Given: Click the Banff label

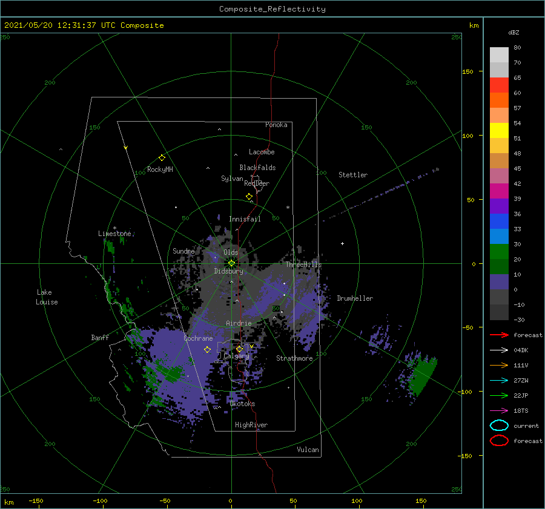Looking at the screenshot, I should [x=100, y=337].
